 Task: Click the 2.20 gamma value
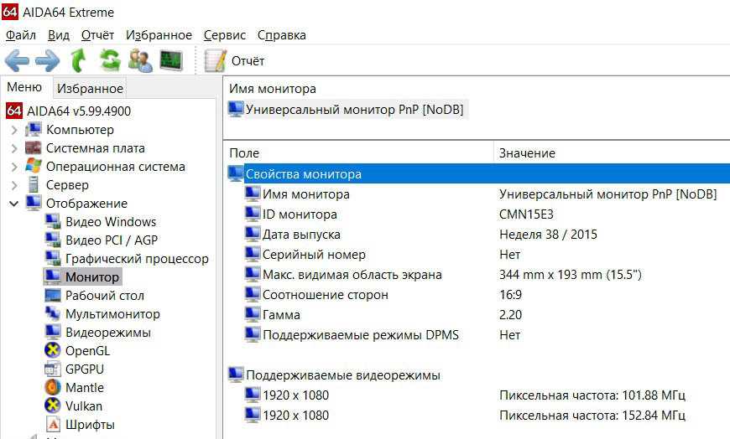(510, 315)
